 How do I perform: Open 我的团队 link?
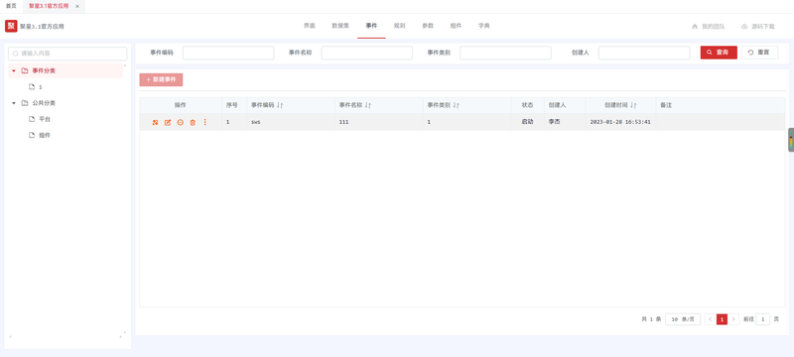[709, 27]
